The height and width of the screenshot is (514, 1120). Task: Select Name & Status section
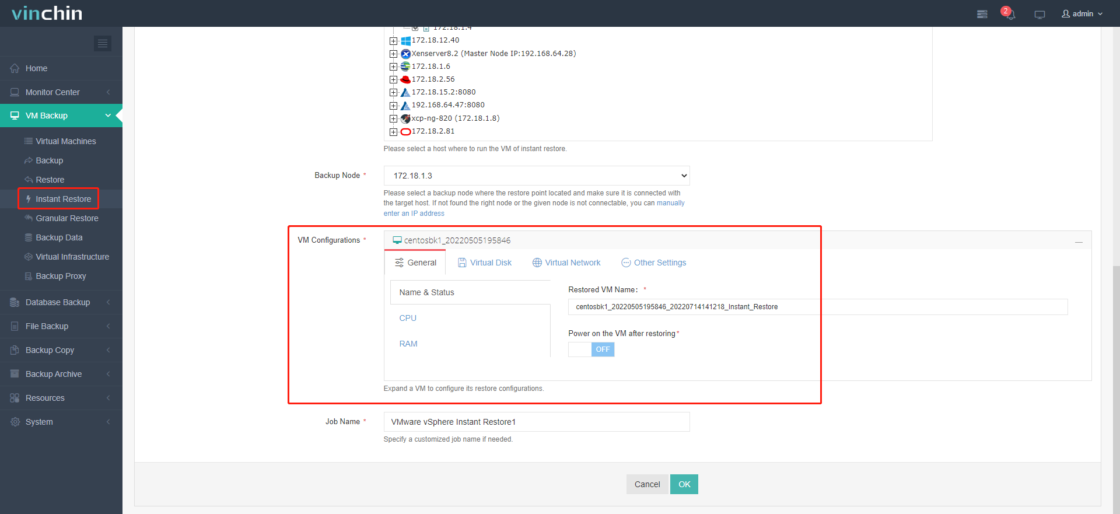[x=470, y=292]
